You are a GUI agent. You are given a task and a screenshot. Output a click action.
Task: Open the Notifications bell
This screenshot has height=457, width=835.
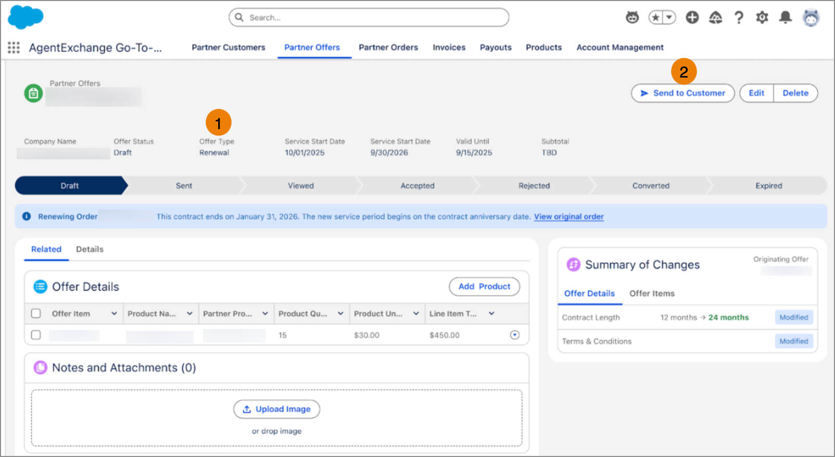(785, 18)
